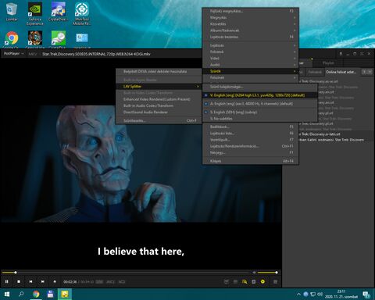Switch to the Playlist tab
The width and height of the screenshot is (375, 300).
pyautogui.click(x=328, y=63)
